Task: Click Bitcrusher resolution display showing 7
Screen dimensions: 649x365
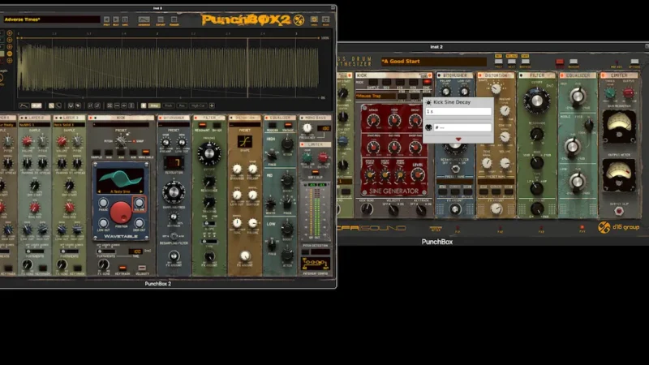Action: click(x=174, y=163)
